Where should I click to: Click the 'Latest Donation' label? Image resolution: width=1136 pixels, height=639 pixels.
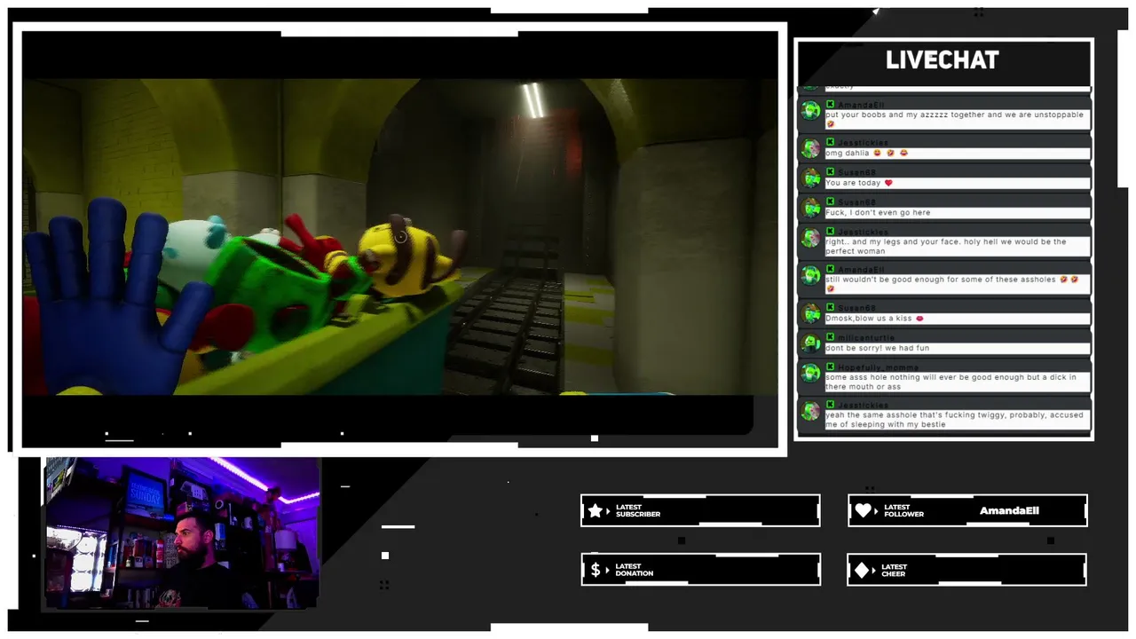coord(635,570)
